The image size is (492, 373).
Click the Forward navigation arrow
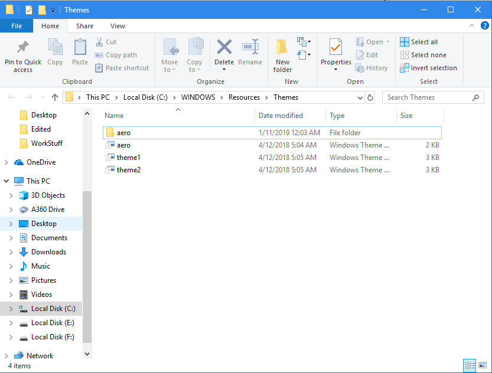pos(28,97)
